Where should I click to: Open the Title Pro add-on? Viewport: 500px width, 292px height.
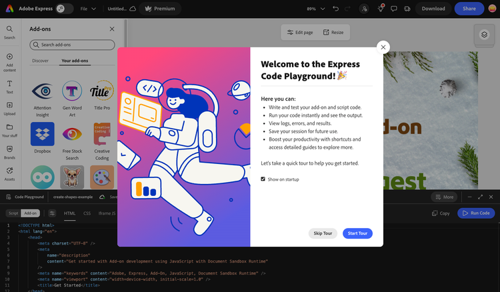[101, 95]
